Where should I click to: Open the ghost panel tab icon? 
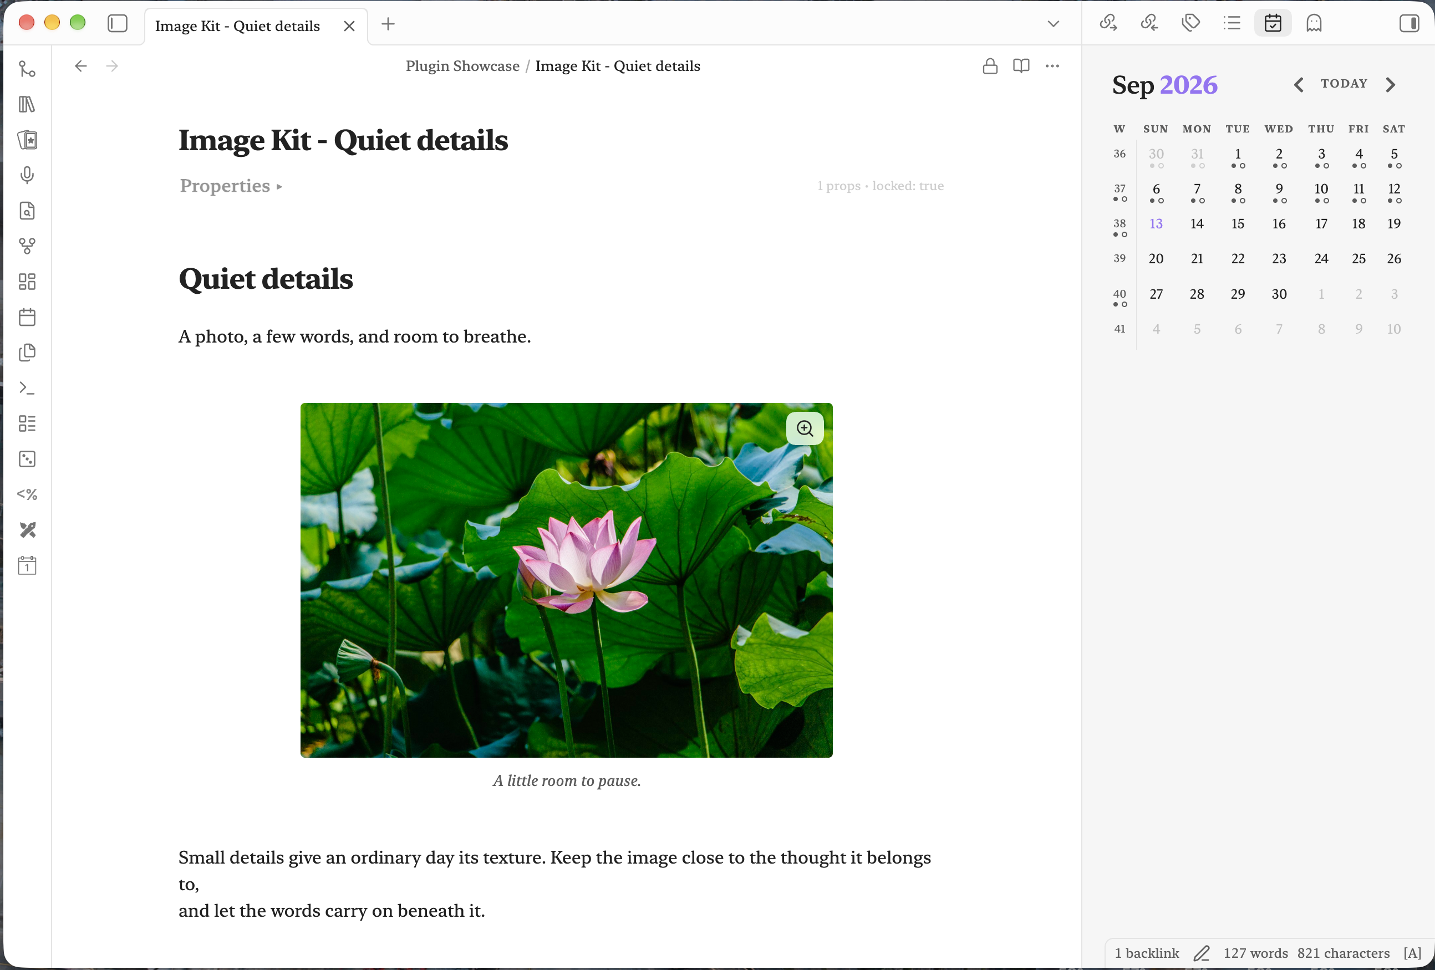click(x=1314, y=23)
